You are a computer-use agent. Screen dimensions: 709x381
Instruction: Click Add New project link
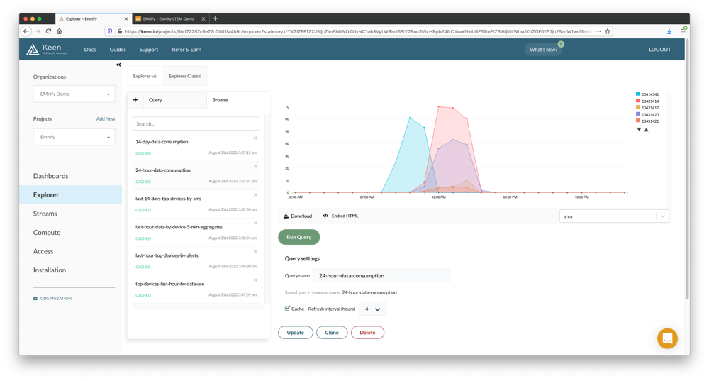[x=106, y=119]
